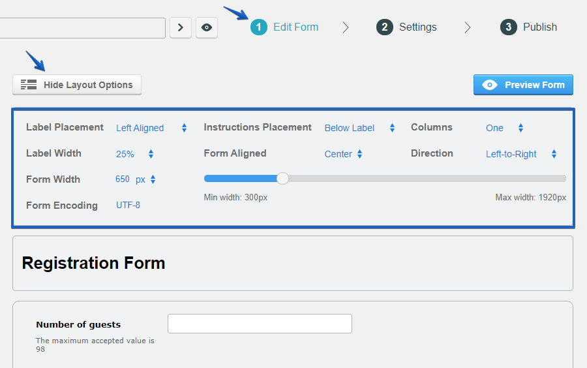Viewport: 587px width, 368px height.
Task: Open the px unit selector for Form Width
Action: pos(145,179)
